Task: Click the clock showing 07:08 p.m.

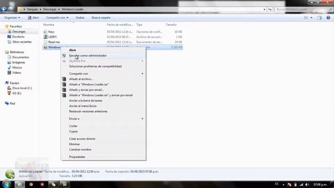Action: tap(320, 184)
